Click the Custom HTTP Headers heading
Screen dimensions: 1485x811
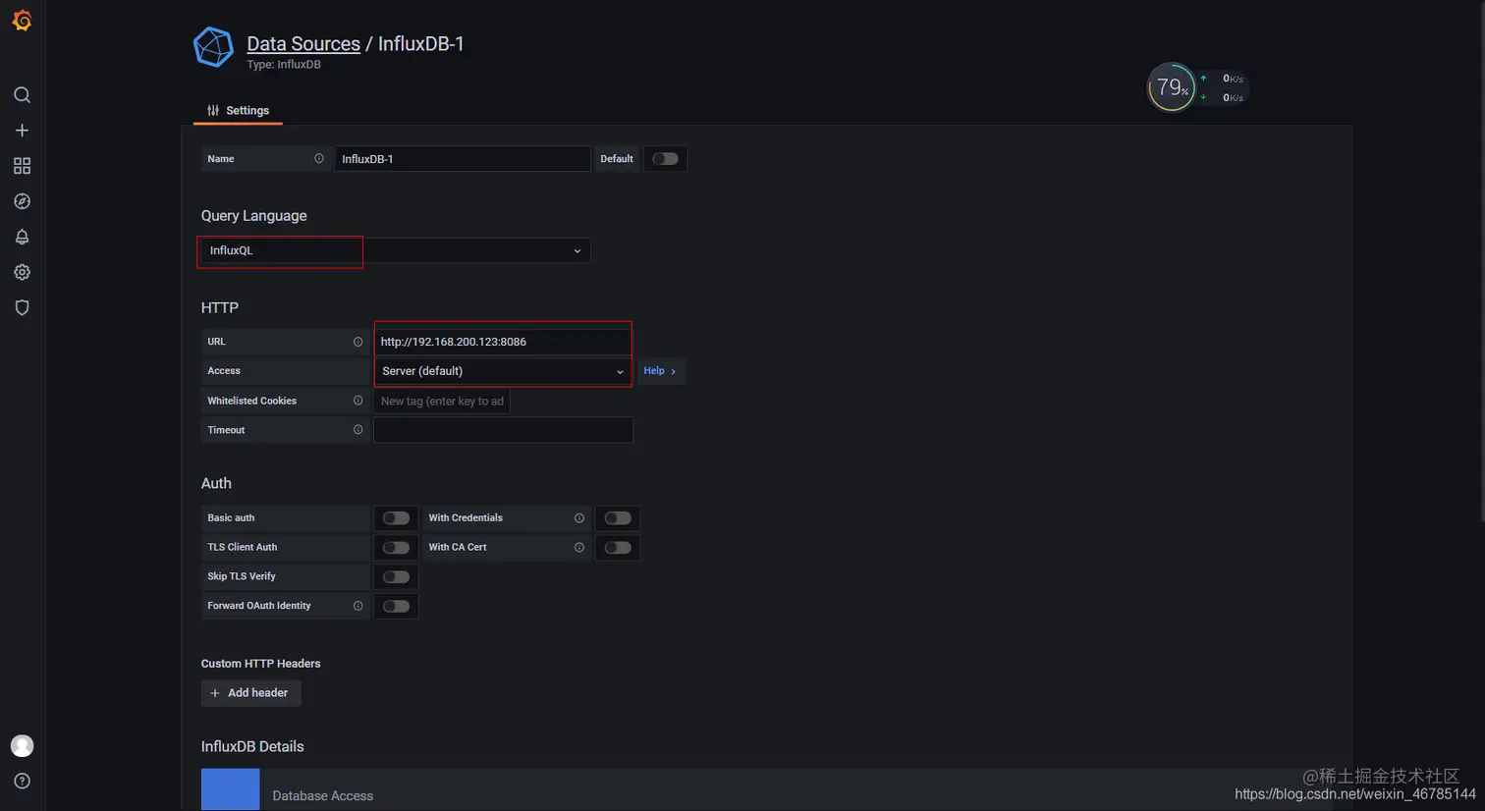coord(261,664)
